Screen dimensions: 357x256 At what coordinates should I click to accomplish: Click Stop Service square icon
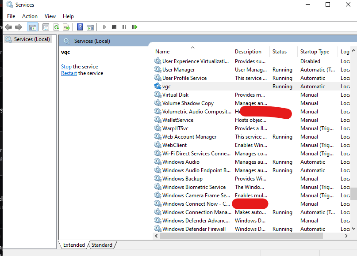pos(114,27)
